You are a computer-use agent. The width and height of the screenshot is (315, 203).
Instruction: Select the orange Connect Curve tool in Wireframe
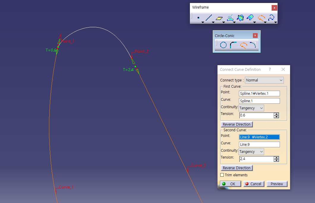coord(261,18)
